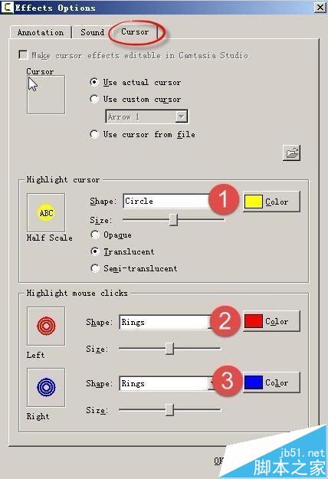Open the Circle highlight shape dropdown
Image resolution: width=328 pixels, height=479 pixels.
167,201
